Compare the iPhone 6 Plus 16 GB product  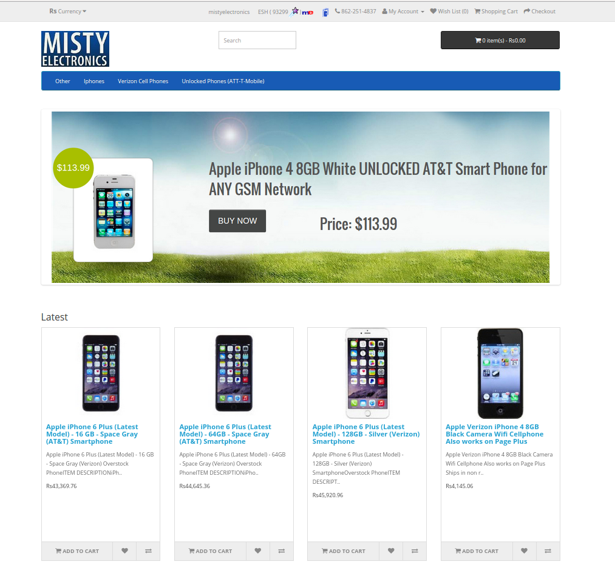click(x=148, y=551)
